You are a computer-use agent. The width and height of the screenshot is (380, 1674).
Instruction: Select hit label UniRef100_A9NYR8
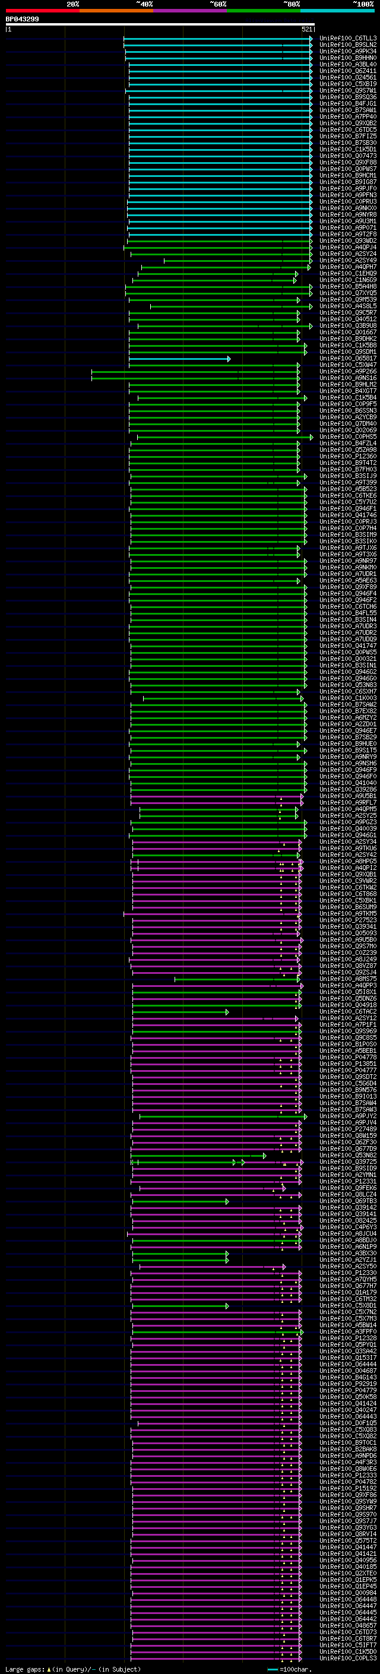(347, 214)
